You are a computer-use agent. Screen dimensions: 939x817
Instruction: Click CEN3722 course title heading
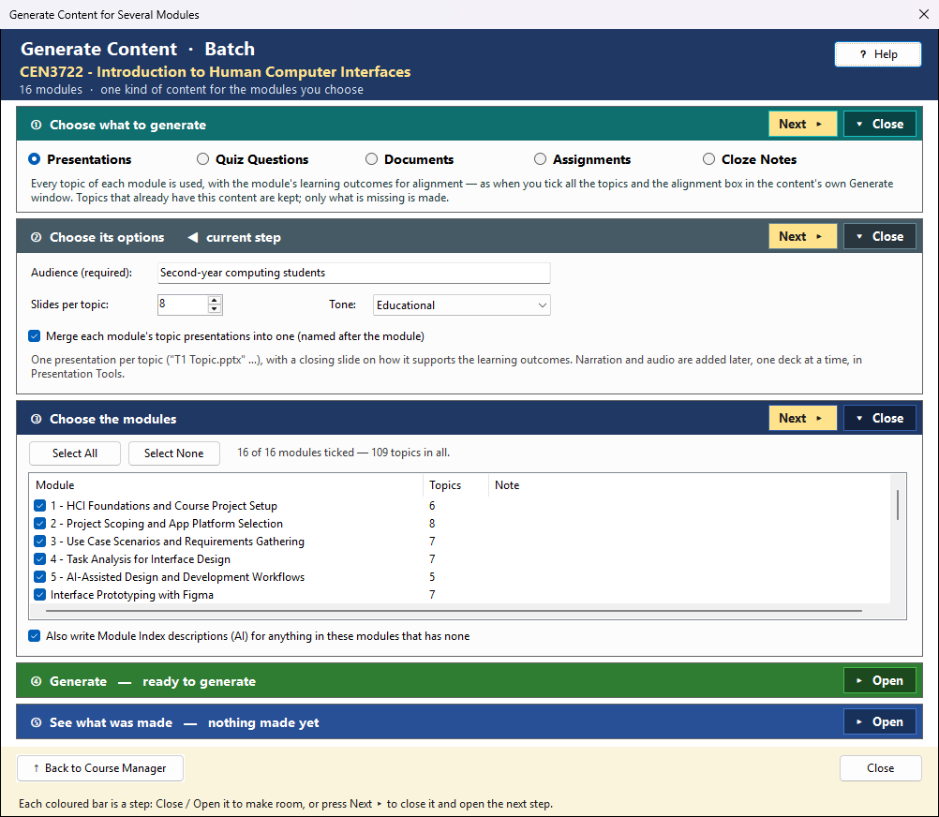[x=215, y=72]
